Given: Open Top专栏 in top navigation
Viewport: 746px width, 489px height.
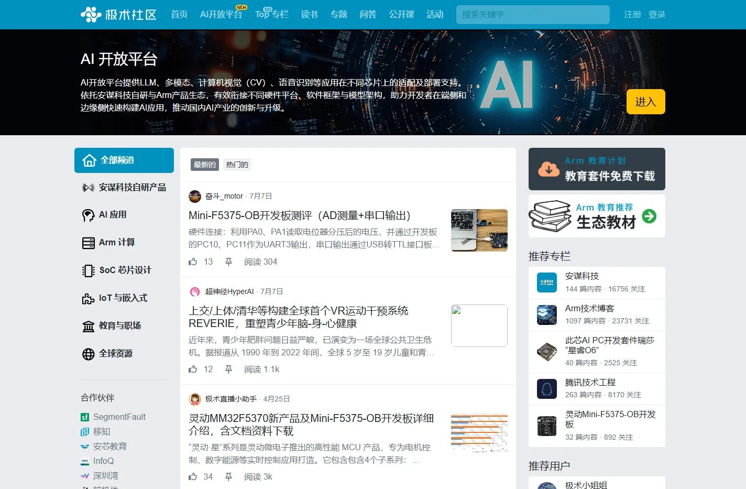Looking at the screenshot, I should tap(272, 14).
